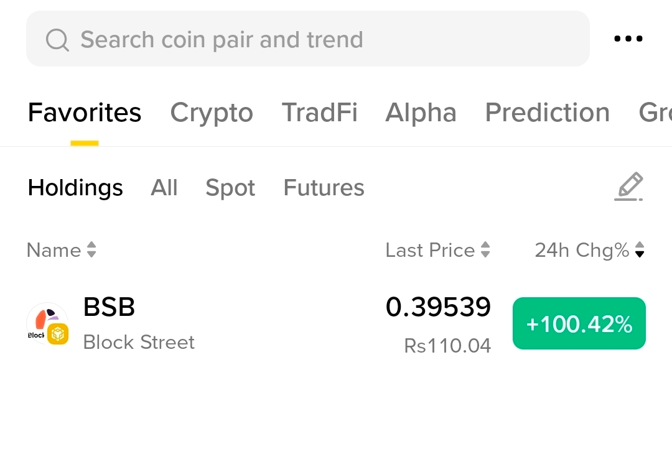Tap the 24h Chg% sort arrows icon
The width and height of the screenshot is (672, 467).
point(640,250)
